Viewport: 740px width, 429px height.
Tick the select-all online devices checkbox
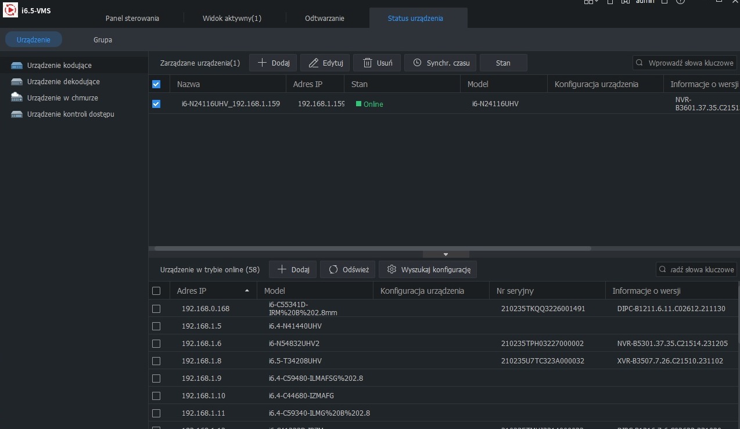tap(156, 291)
